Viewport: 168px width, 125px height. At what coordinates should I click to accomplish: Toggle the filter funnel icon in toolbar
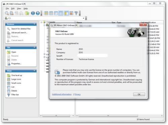(76, 13)
